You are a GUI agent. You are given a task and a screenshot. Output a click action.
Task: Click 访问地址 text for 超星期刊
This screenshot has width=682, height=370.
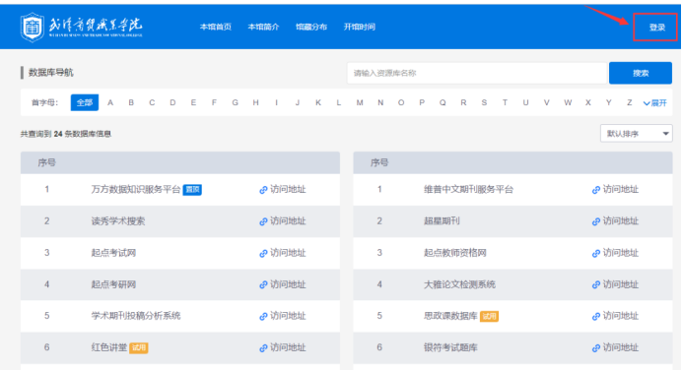[621, 221]
